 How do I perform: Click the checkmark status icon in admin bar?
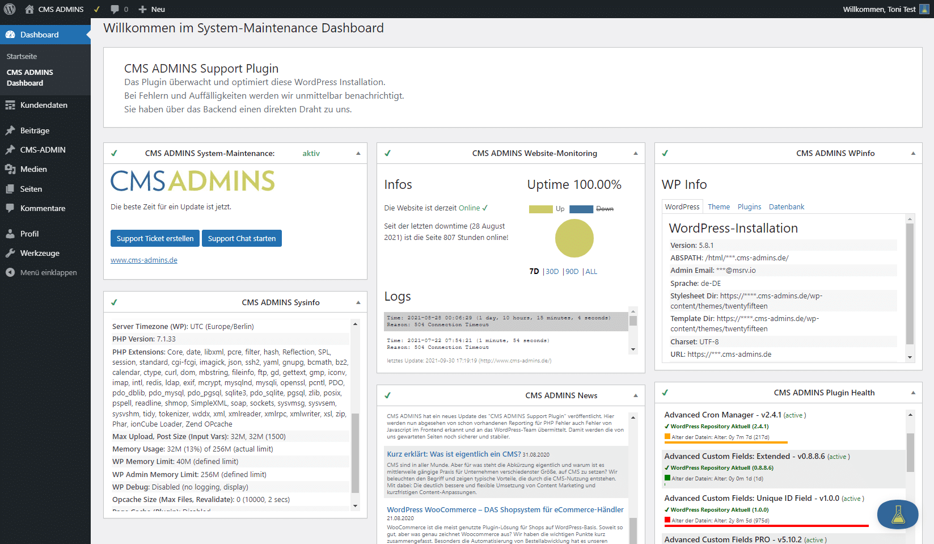click(x=97, y=9)
